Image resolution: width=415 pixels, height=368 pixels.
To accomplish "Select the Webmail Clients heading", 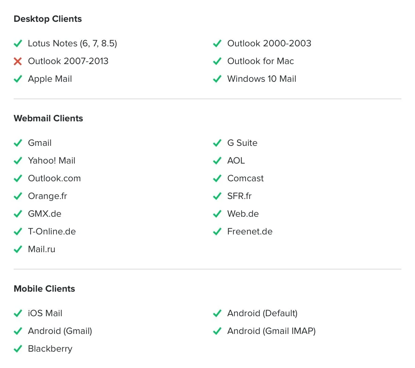I will click(x=48, y=118).
